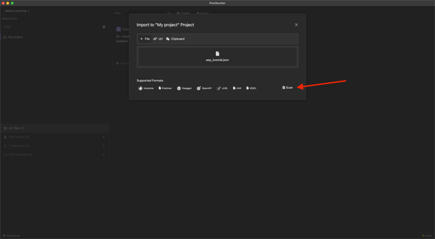Click the Environments code-bracket icon
The image size is (435, 239).
point(5,155)
